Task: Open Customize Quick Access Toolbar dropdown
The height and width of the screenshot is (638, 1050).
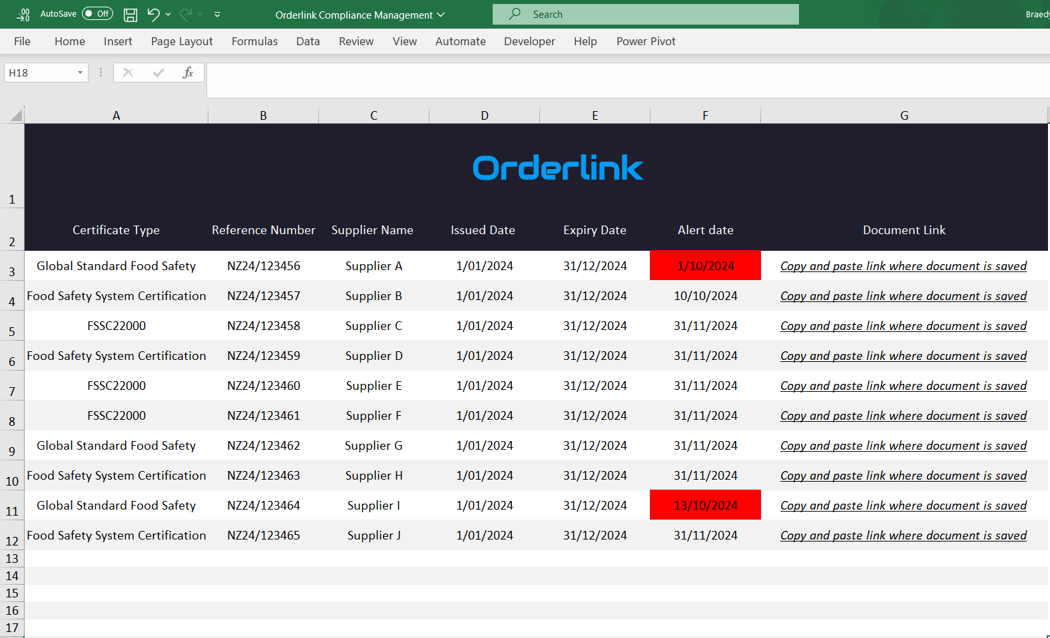Action: pos(217,15)
